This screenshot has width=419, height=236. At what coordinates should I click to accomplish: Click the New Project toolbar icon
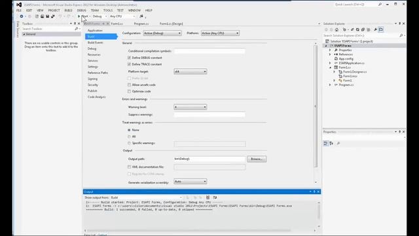click(37, 16)
